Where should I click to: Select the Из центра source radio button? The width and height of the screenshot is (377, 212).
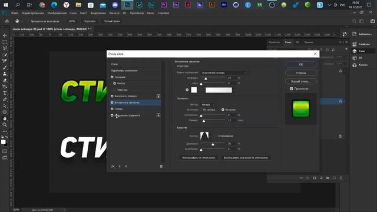click(201, 110)
